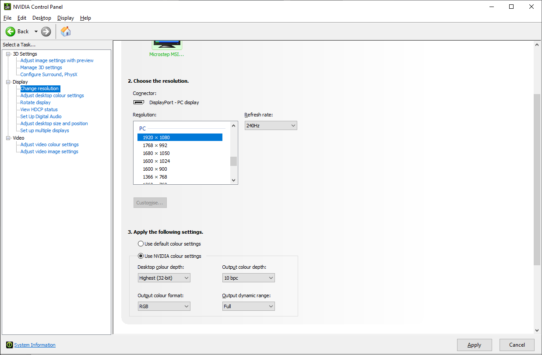
Task: Click the Forward arrow icon
Action: [x=46, y=32]
